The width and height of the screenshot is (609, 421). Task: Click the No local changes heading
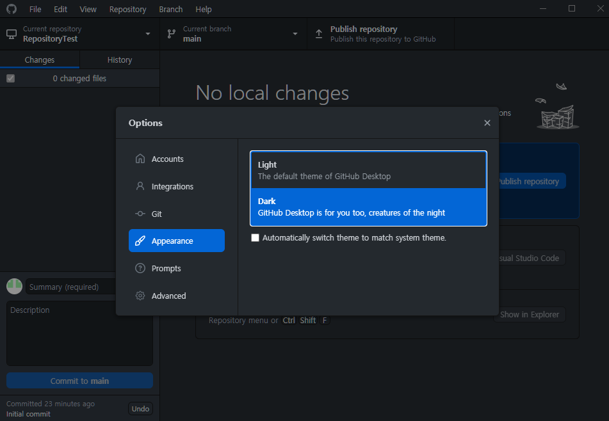click(272, 93)
